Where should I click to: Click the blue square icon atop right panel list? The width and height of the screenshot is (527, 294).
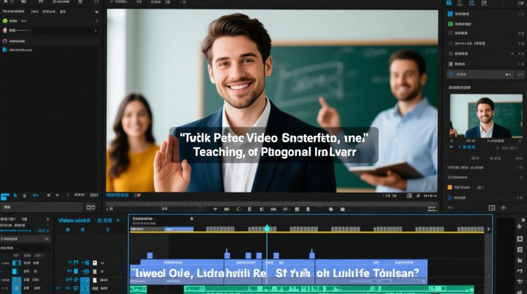pyautogui.click(x=451, y=14)
